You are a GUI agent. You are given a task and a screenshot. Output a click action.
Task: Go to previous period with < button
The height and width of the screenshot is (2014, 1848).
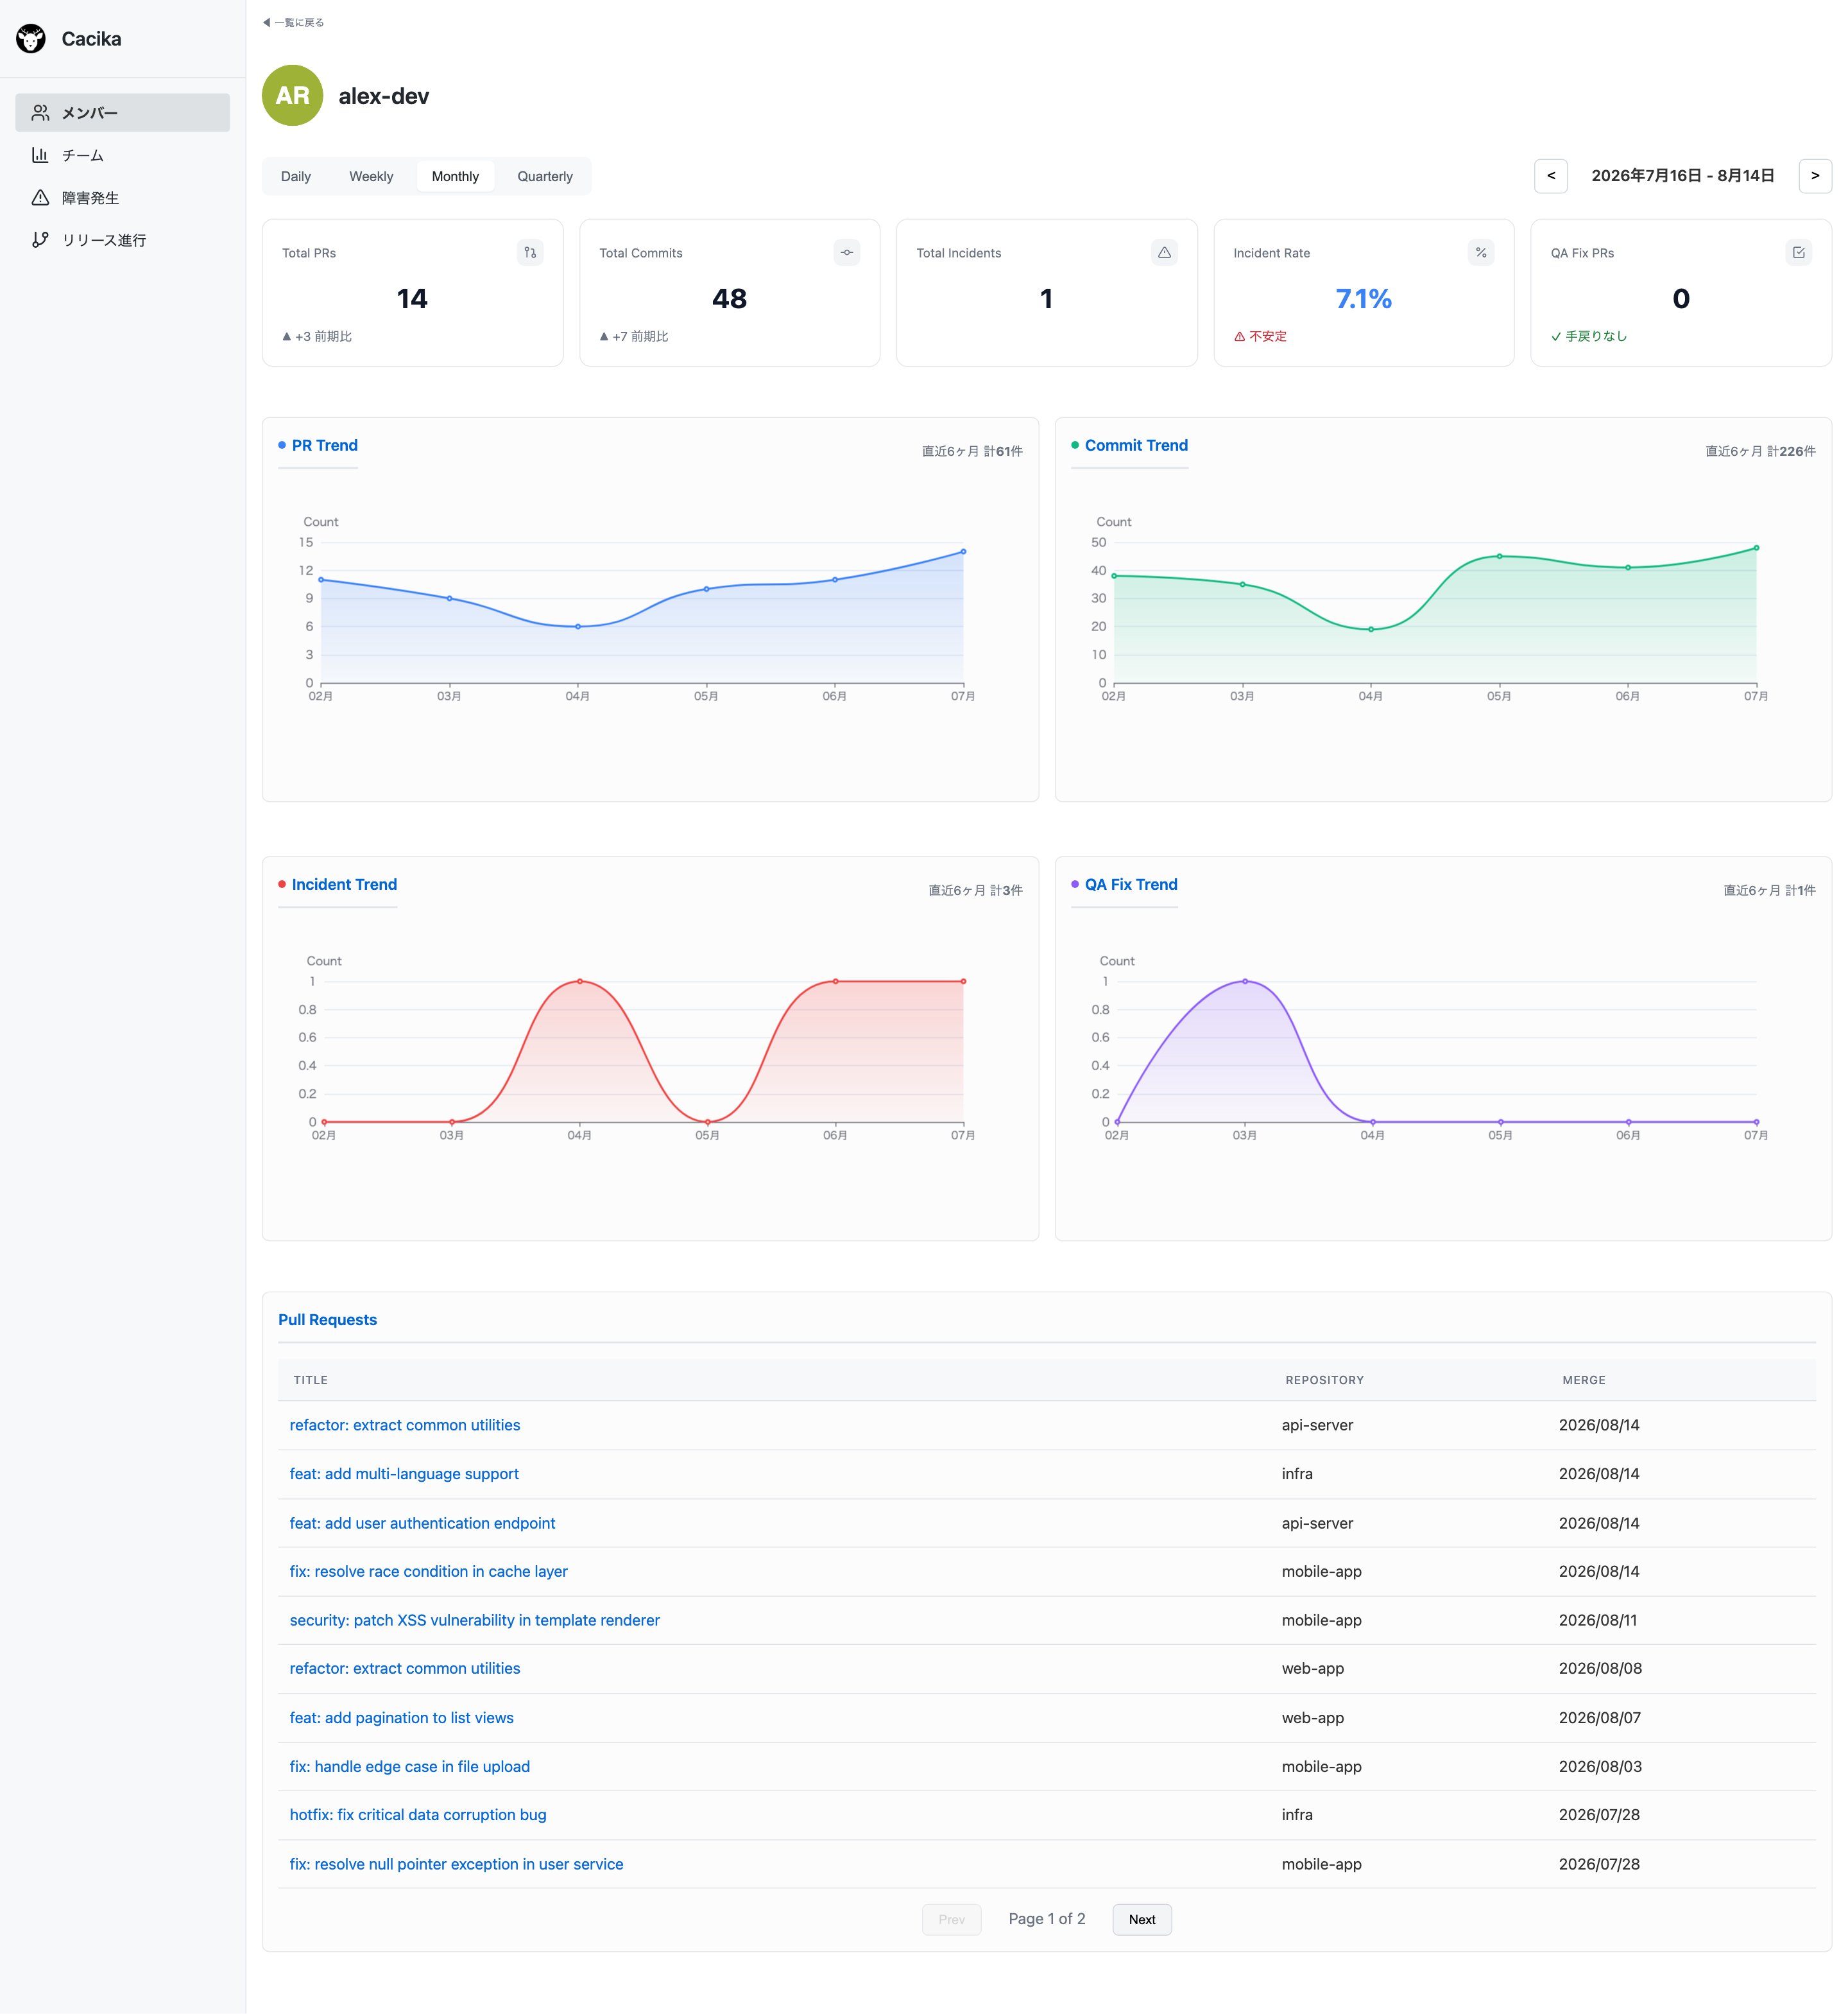1550,176
